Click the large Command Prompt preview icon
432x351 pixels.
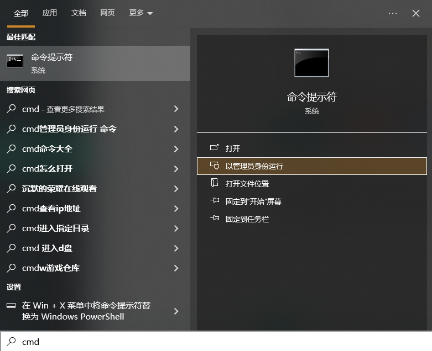(x=311, y=63)
